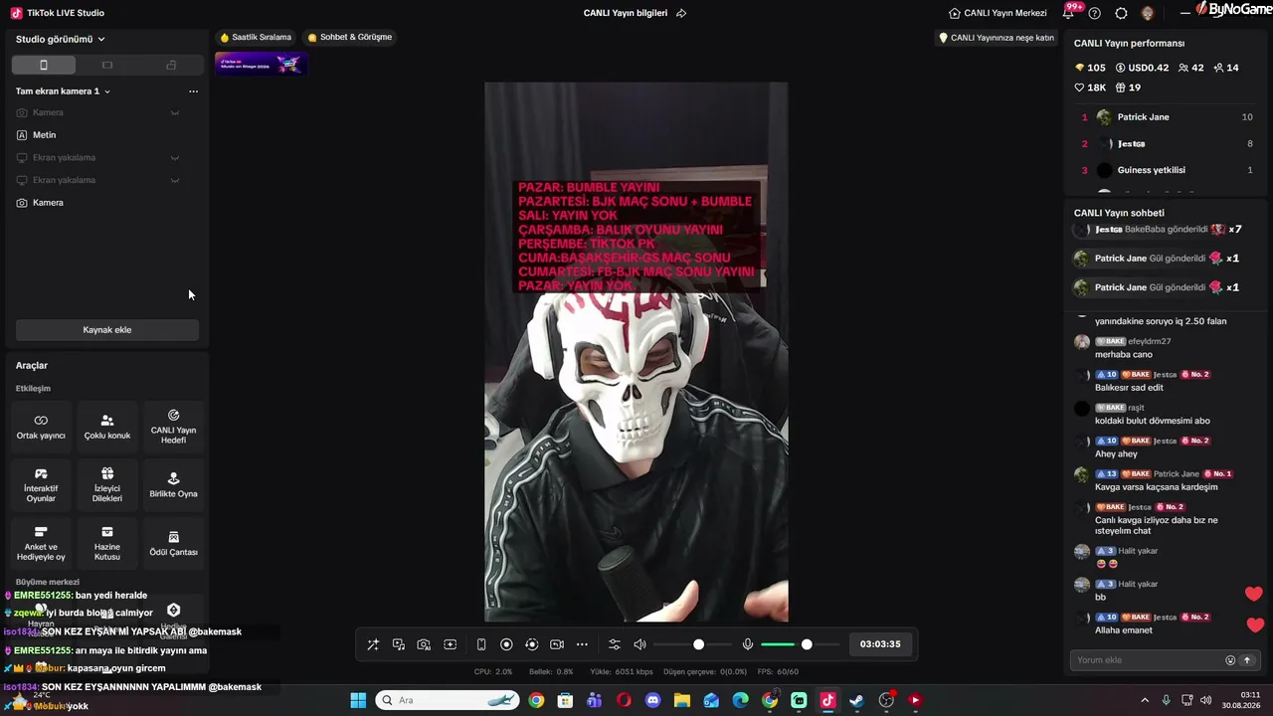Screen dimensions: 1273x716
Task: Open Opera browser from the taskbar
Action: pos(624,700)
